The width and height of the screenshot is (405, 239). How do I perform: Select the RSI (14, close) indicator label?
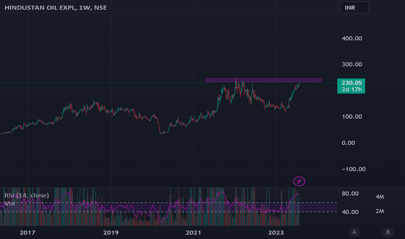27,195
